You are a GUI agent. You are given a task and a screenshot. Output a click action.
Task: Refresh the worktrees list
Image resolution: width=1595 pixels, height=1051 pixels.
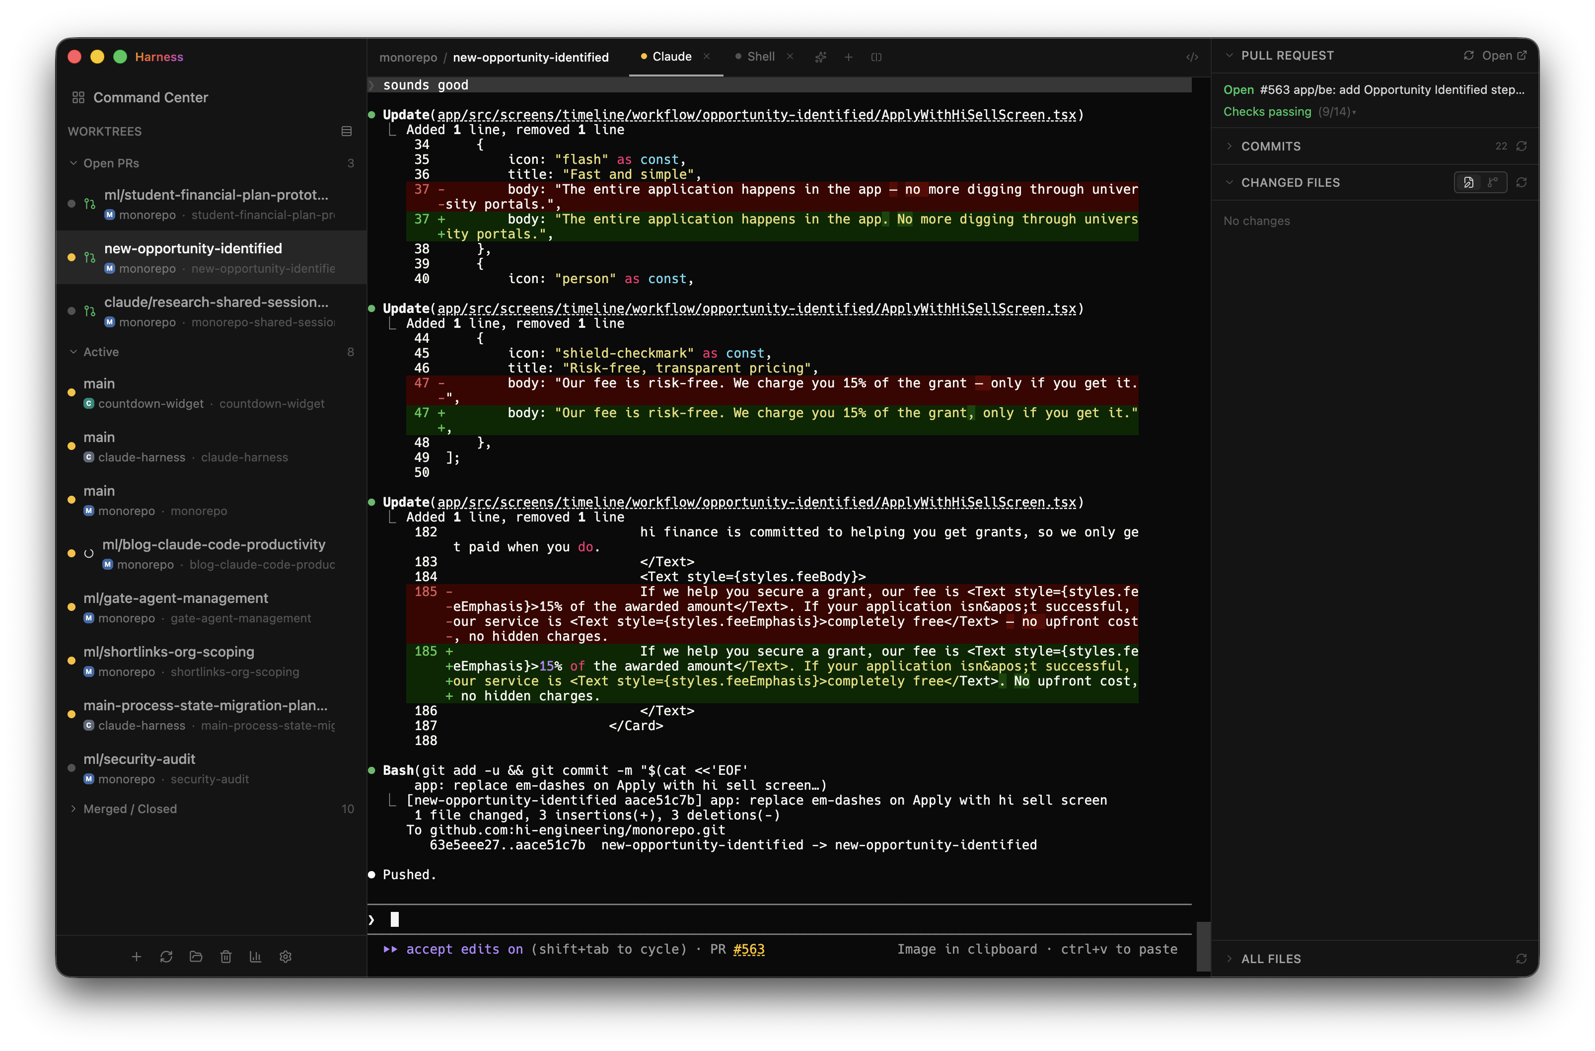tap(166, 957)
